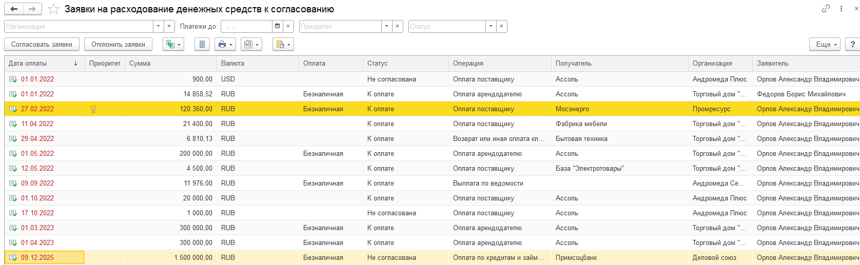Open the reports dropdown button in toolbar
Screen dimensions: 860x265
tap(251, 45)
